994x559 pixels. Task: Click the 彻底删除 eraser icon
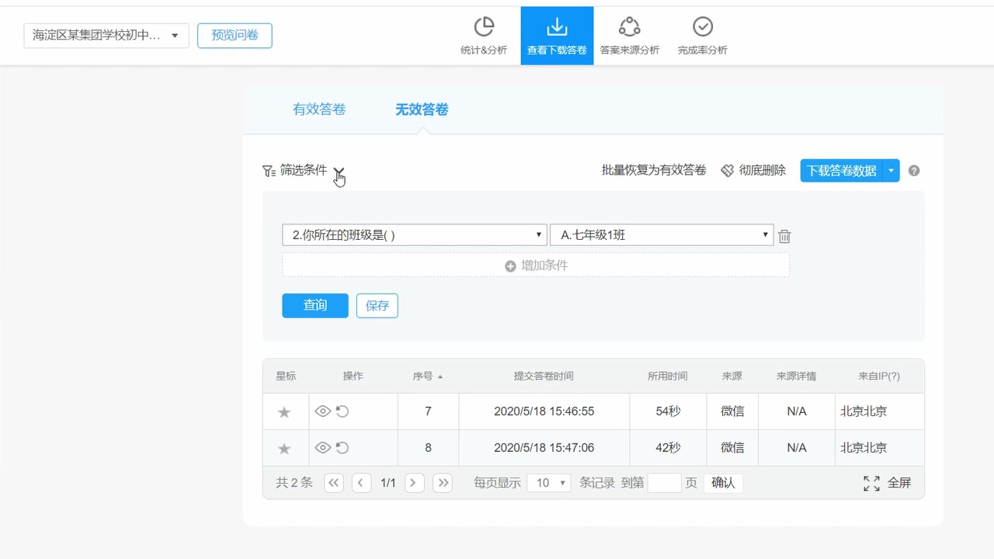pyautogui.click(x=727, y=170)
